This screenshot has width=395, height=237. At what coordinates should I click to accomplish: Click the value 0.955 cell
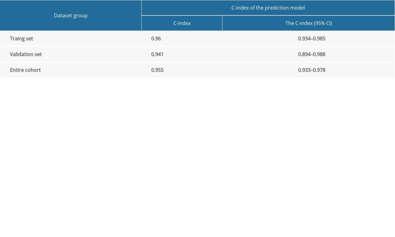157,70
